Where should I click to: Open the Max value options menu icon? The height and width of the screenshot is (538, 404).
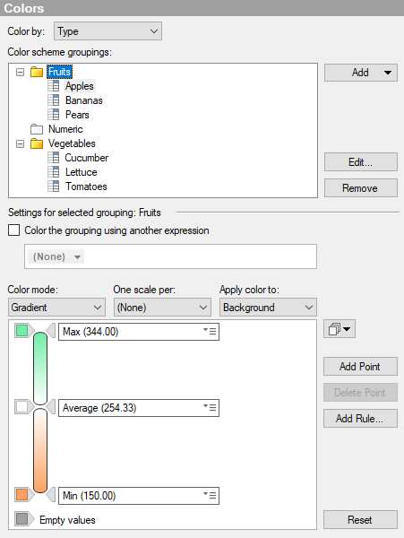(210, 331)
